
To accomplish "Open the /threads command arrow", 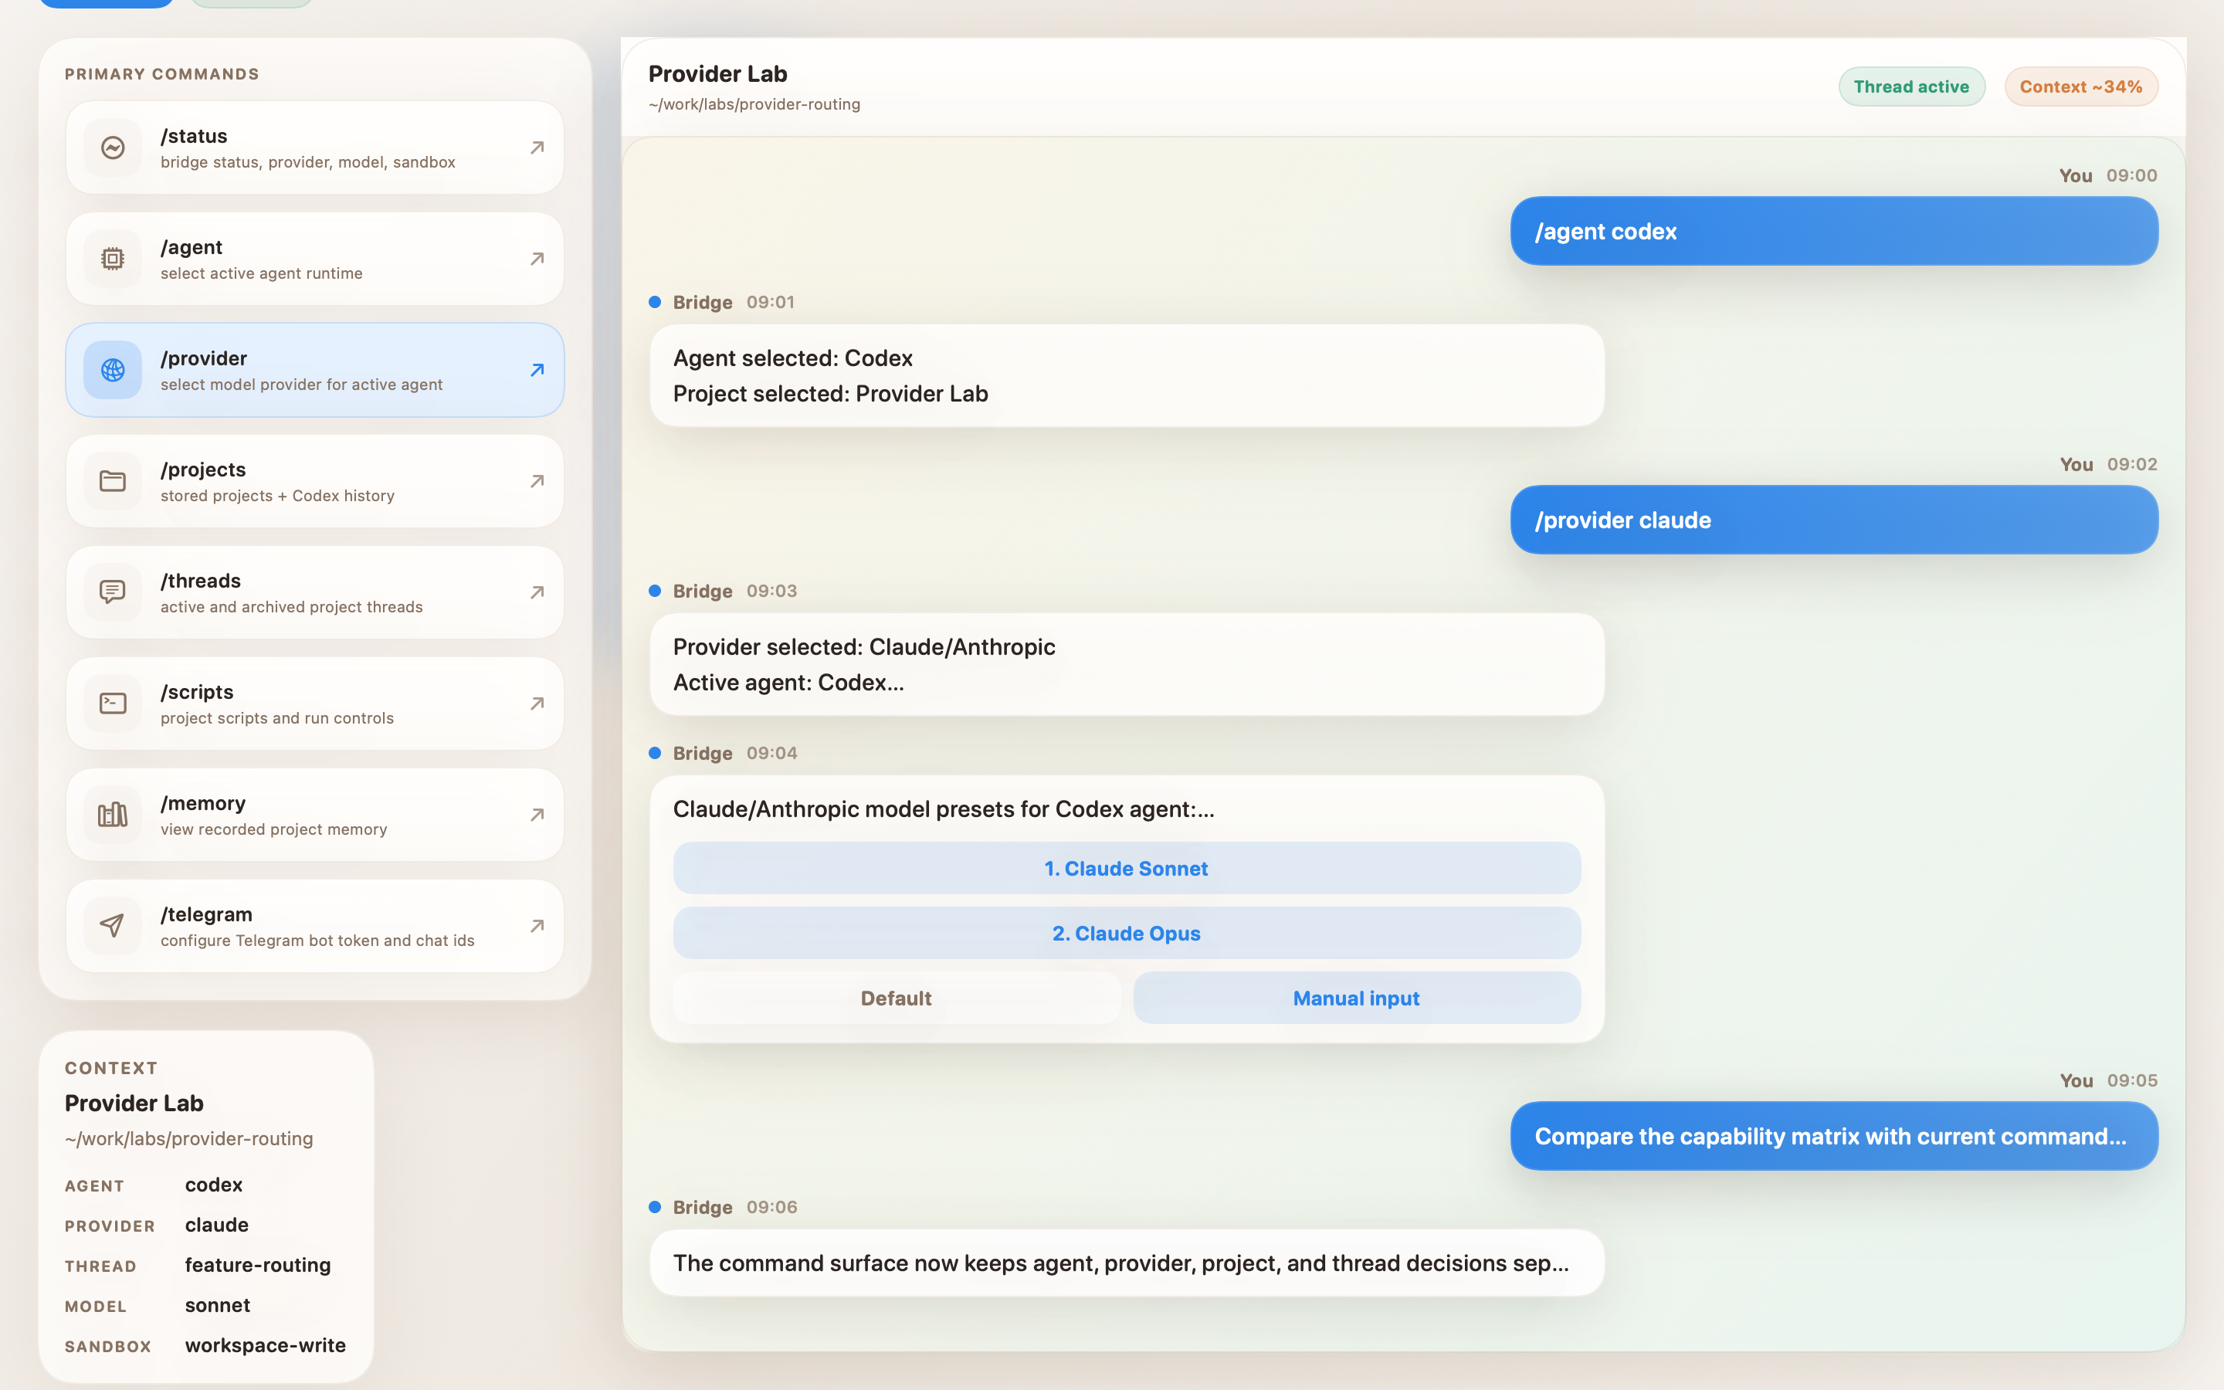I will (x=537, y=592).
